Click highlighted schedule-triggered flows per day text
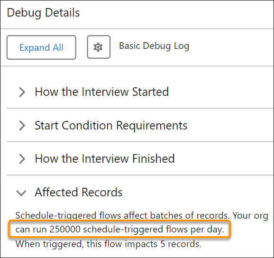Image resolution: width=274 pixels, height=258 pixels. (x=119, y=229)
